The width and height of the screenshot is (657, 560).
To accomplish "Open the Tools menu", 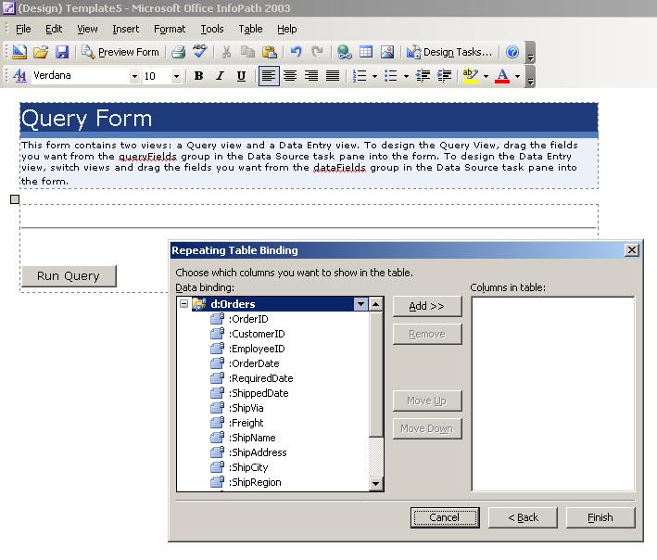I will click(x=212, y=29).
